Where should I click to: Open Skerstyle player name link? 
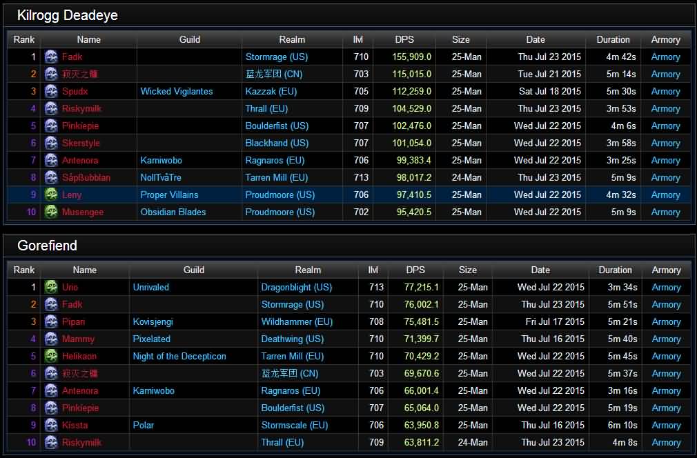click(81, 143)
